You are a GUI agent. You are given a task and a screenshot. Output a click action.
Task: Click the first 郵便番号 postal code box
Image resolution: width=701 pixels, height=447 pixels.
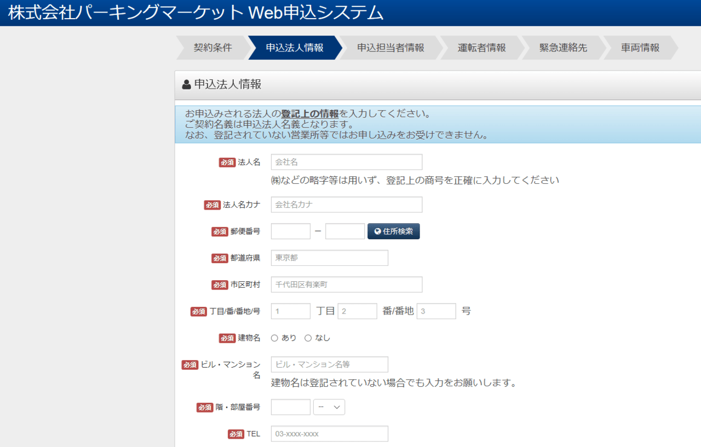(x=290, y=231)
